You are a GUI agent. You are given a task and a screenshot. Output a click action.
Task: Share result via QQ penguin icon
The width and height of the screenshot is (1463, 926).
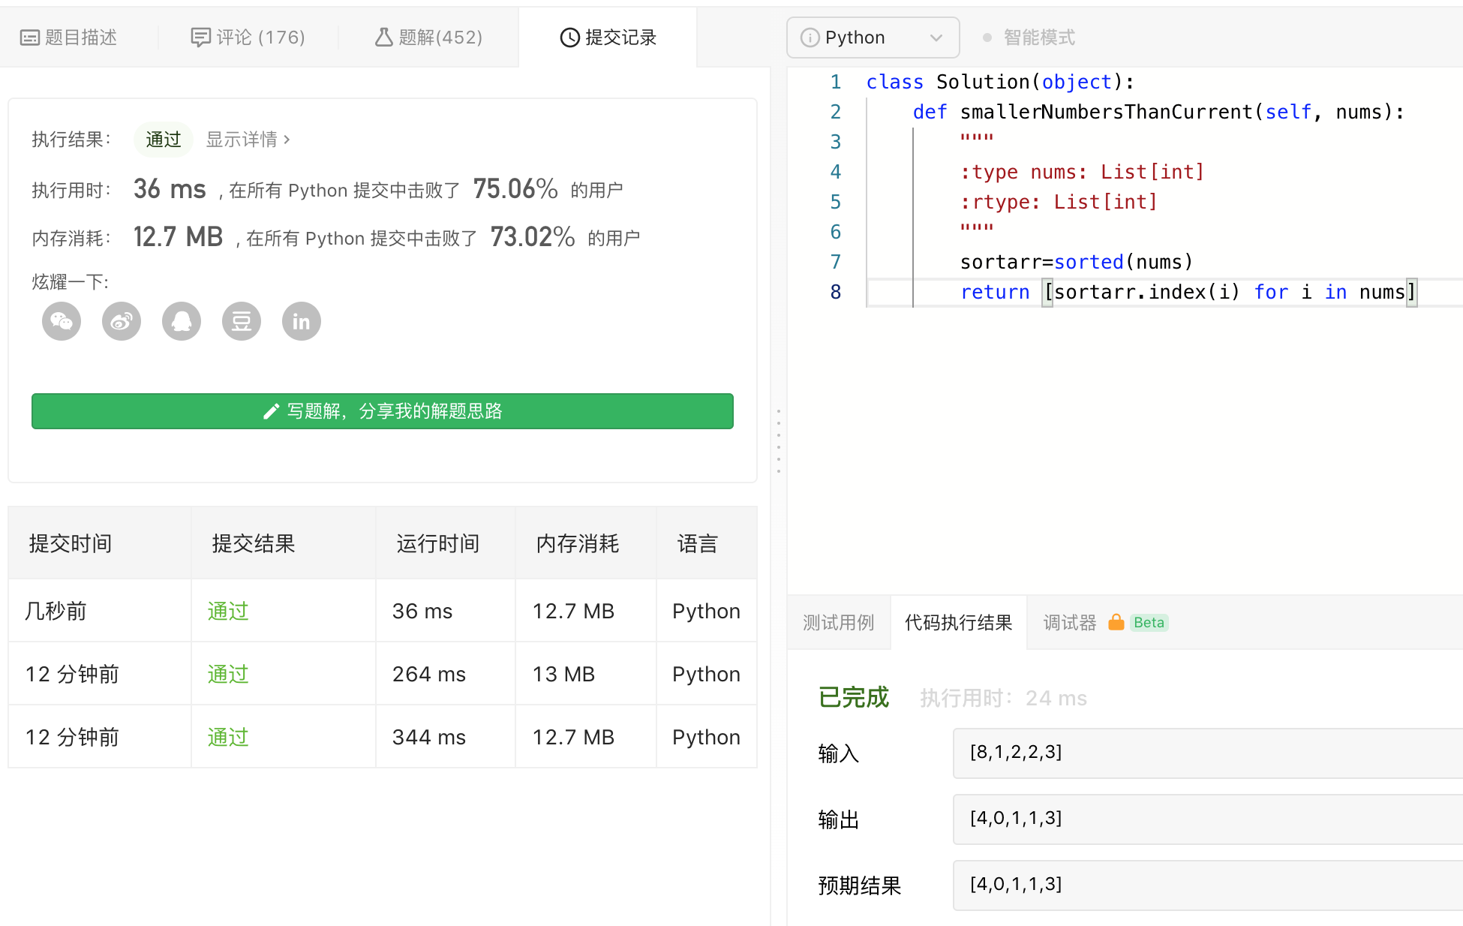click(x=182, y=322)
